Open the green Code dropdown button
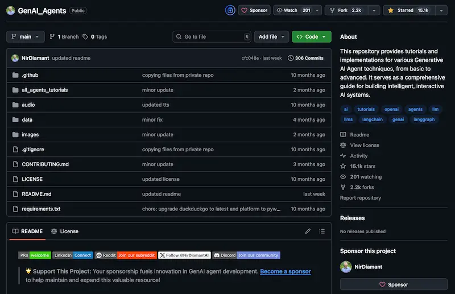This screenshot has width=455, height=294. coord(311,36)
